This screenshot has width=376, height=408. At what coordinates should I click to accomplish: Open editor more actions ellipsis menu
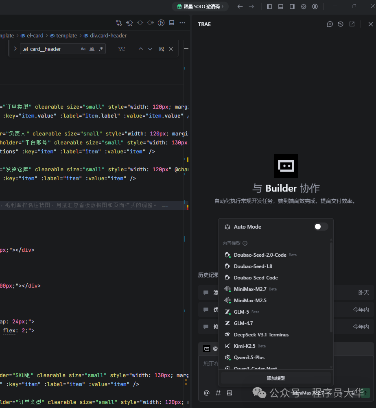pos(181,23)
